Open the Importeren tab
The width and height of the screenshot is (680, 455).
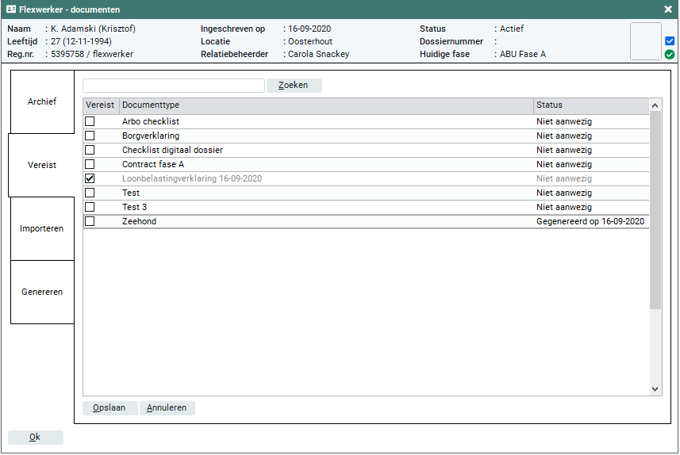[x=42, y=228]
